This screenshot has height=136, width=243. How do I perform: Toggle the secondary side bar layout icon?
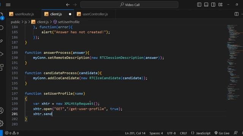click(x=213, y=5)
